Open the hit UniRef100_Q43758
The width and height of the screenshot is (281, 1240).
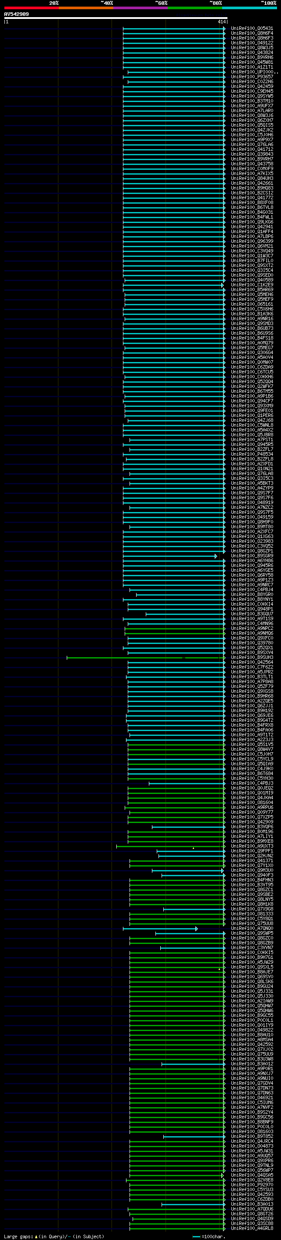point(252,164)
